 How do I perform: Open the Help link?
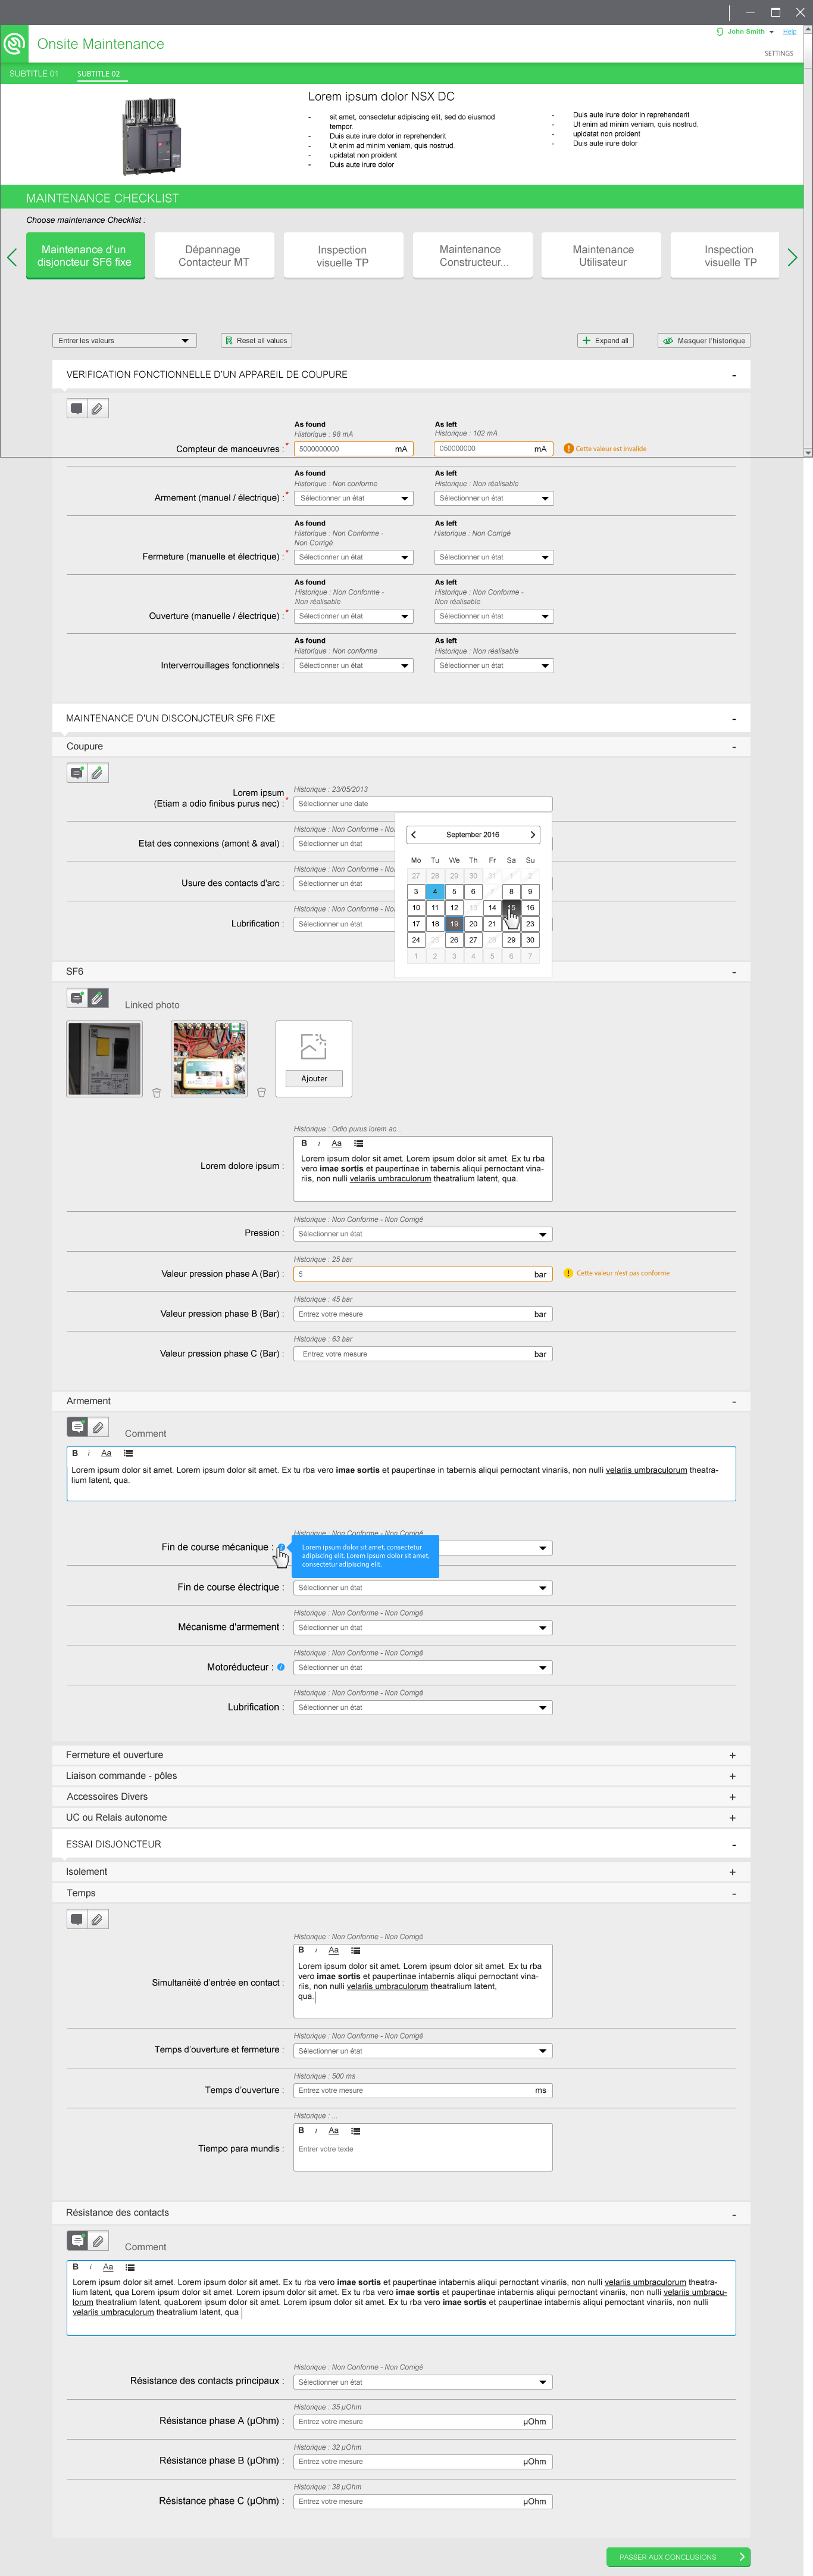[789, 32]
